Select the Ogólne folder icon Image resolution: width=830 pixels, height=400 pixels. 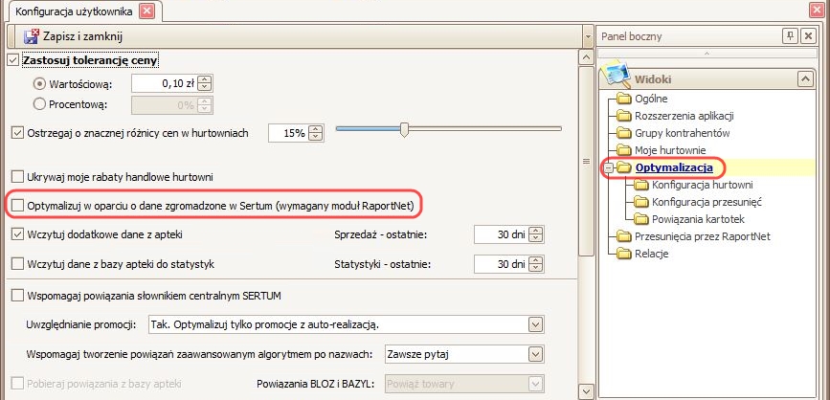pyautogui.click(x=624, y=99)
